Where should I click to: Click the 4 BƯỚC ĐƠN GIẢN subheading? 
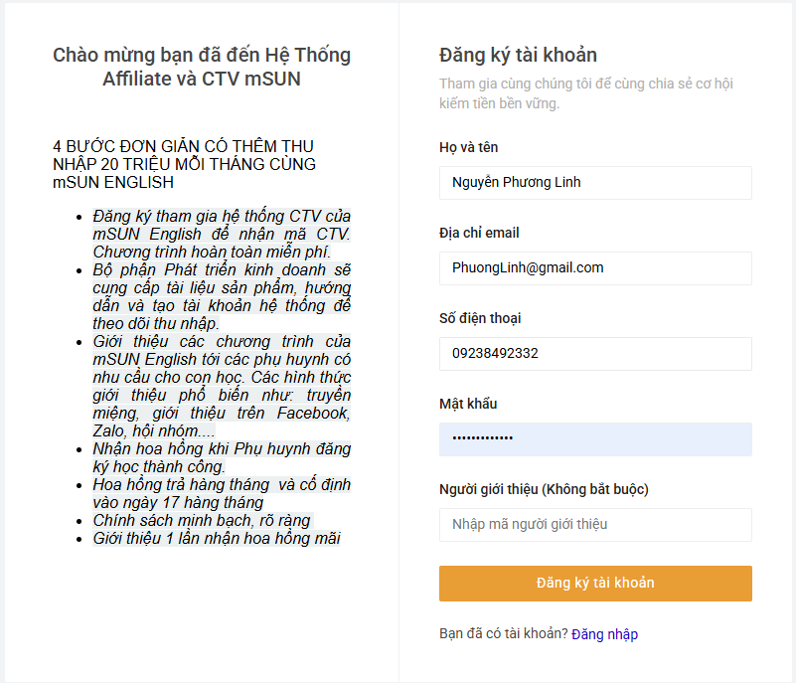tap(184, 164)
